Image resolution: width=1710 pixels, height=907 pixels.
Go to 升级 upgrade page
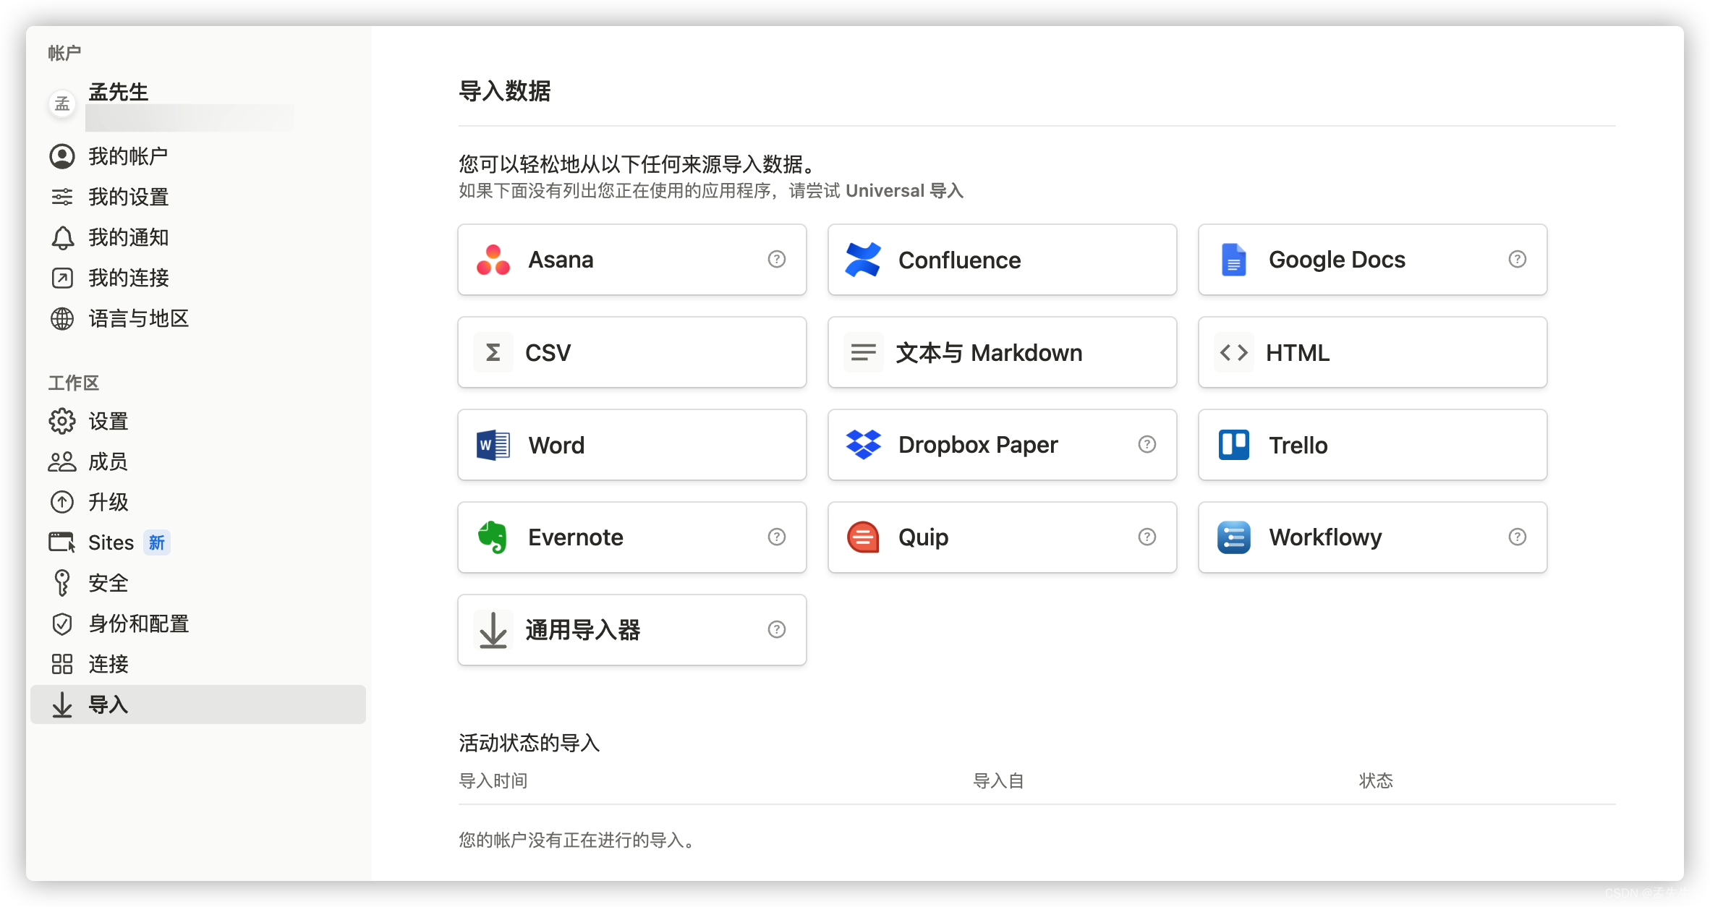coord(198,502)
